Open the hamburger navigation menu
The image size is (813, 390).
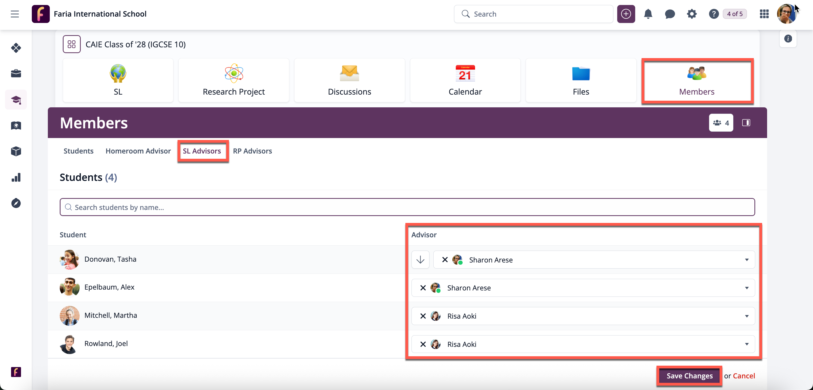pyautogui.click(x=14, y=14)
